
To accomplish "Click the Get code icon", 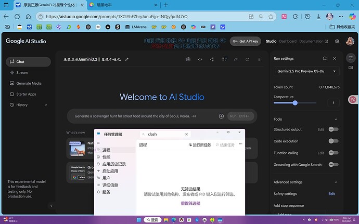I will pyautogui.click(x=200, y=59).
